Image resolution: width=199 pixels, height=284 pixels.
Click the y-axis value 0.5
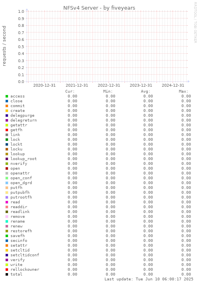[x=21, y=47]
